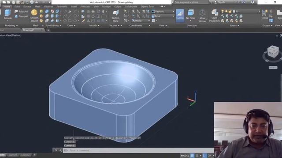The image size is (282, 158).
Task: Toggle layer on/off lightbulb icon
Action: [x=223, y=11]
